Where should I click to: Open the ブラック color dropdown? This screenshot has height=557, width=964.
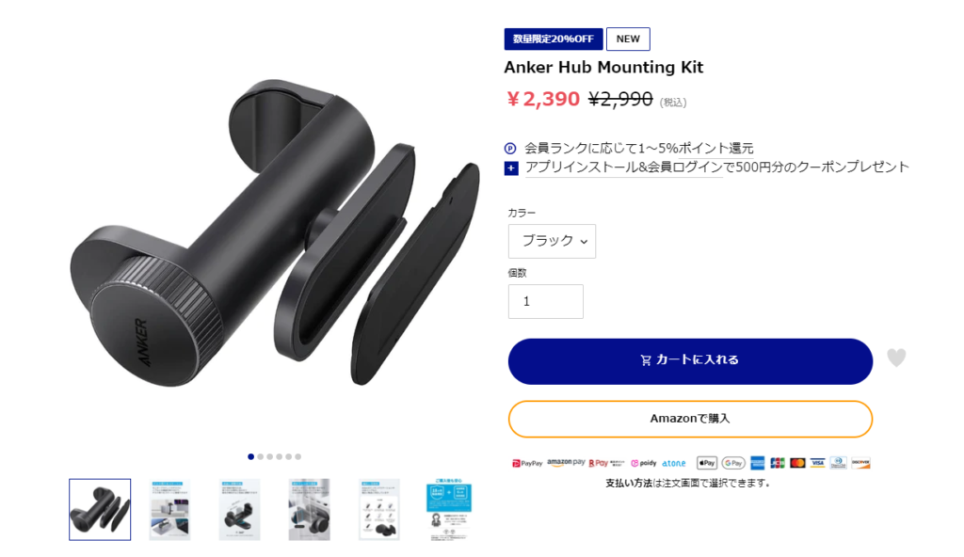pos(552,241)
